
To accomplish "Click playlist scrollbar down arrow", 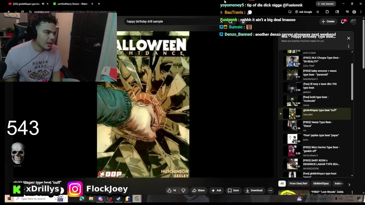I will click(352, 176).
